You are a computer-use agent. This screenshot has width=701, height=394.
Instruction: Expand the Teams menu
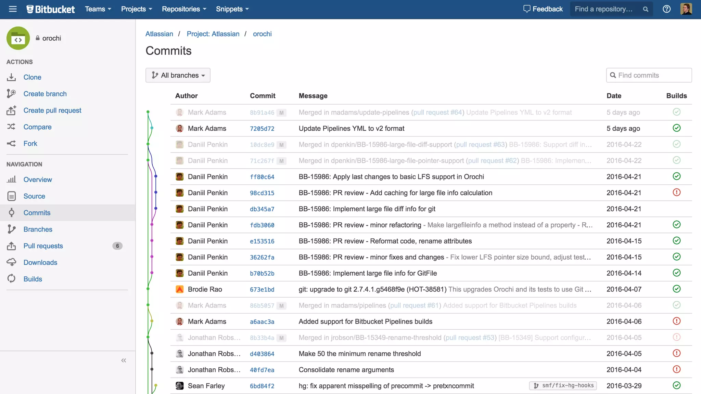point(98,9)
